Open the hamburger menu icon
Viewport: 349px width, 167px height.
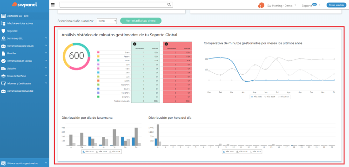point(53,5)
